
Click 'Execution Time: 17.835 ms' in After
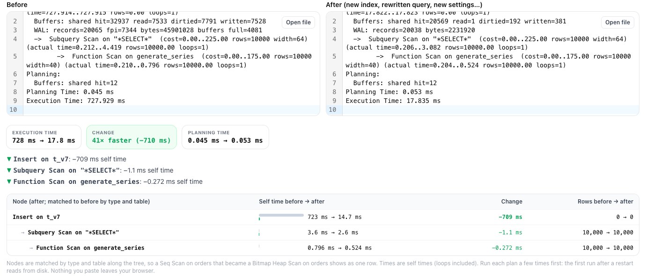(393, 101)
